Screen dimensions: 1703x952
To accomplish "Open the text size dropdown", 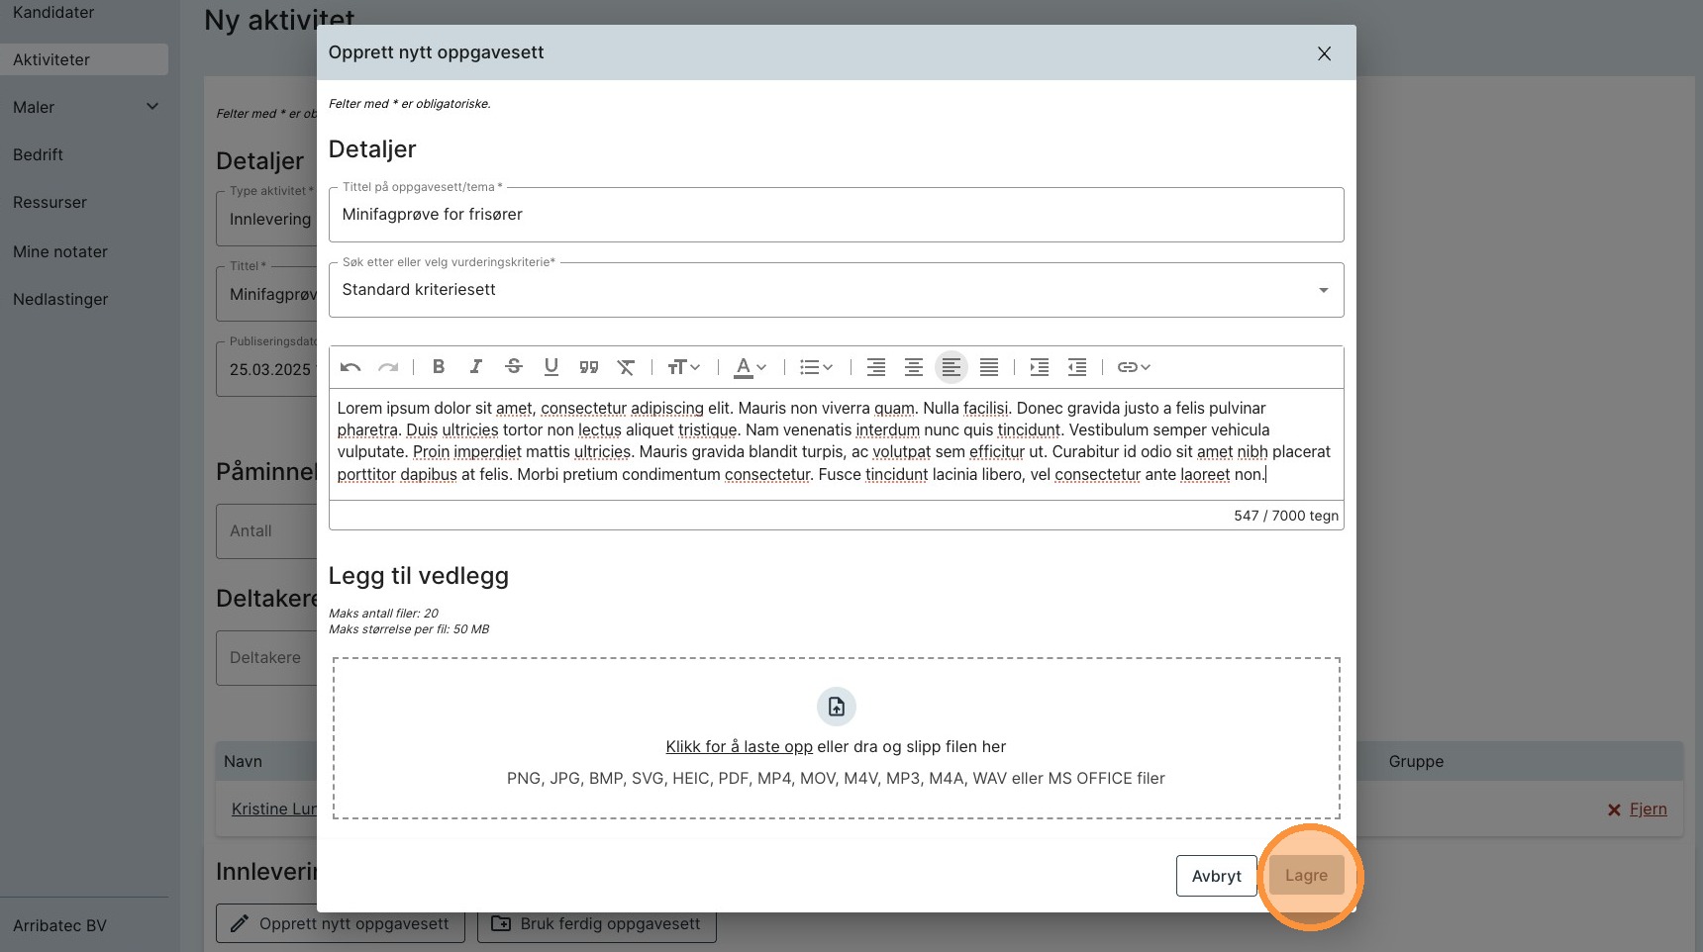I will (x=684, y=367).
